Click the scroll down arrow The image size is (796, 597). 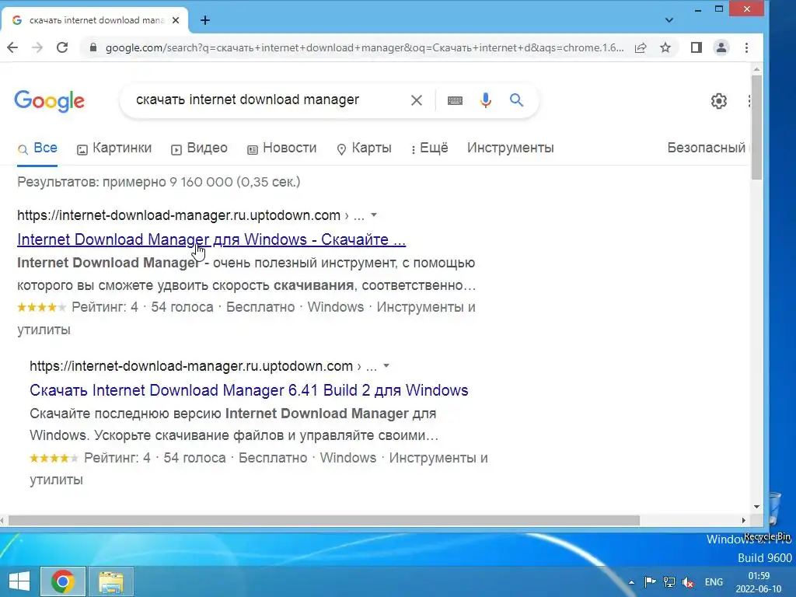click(756, 507)
